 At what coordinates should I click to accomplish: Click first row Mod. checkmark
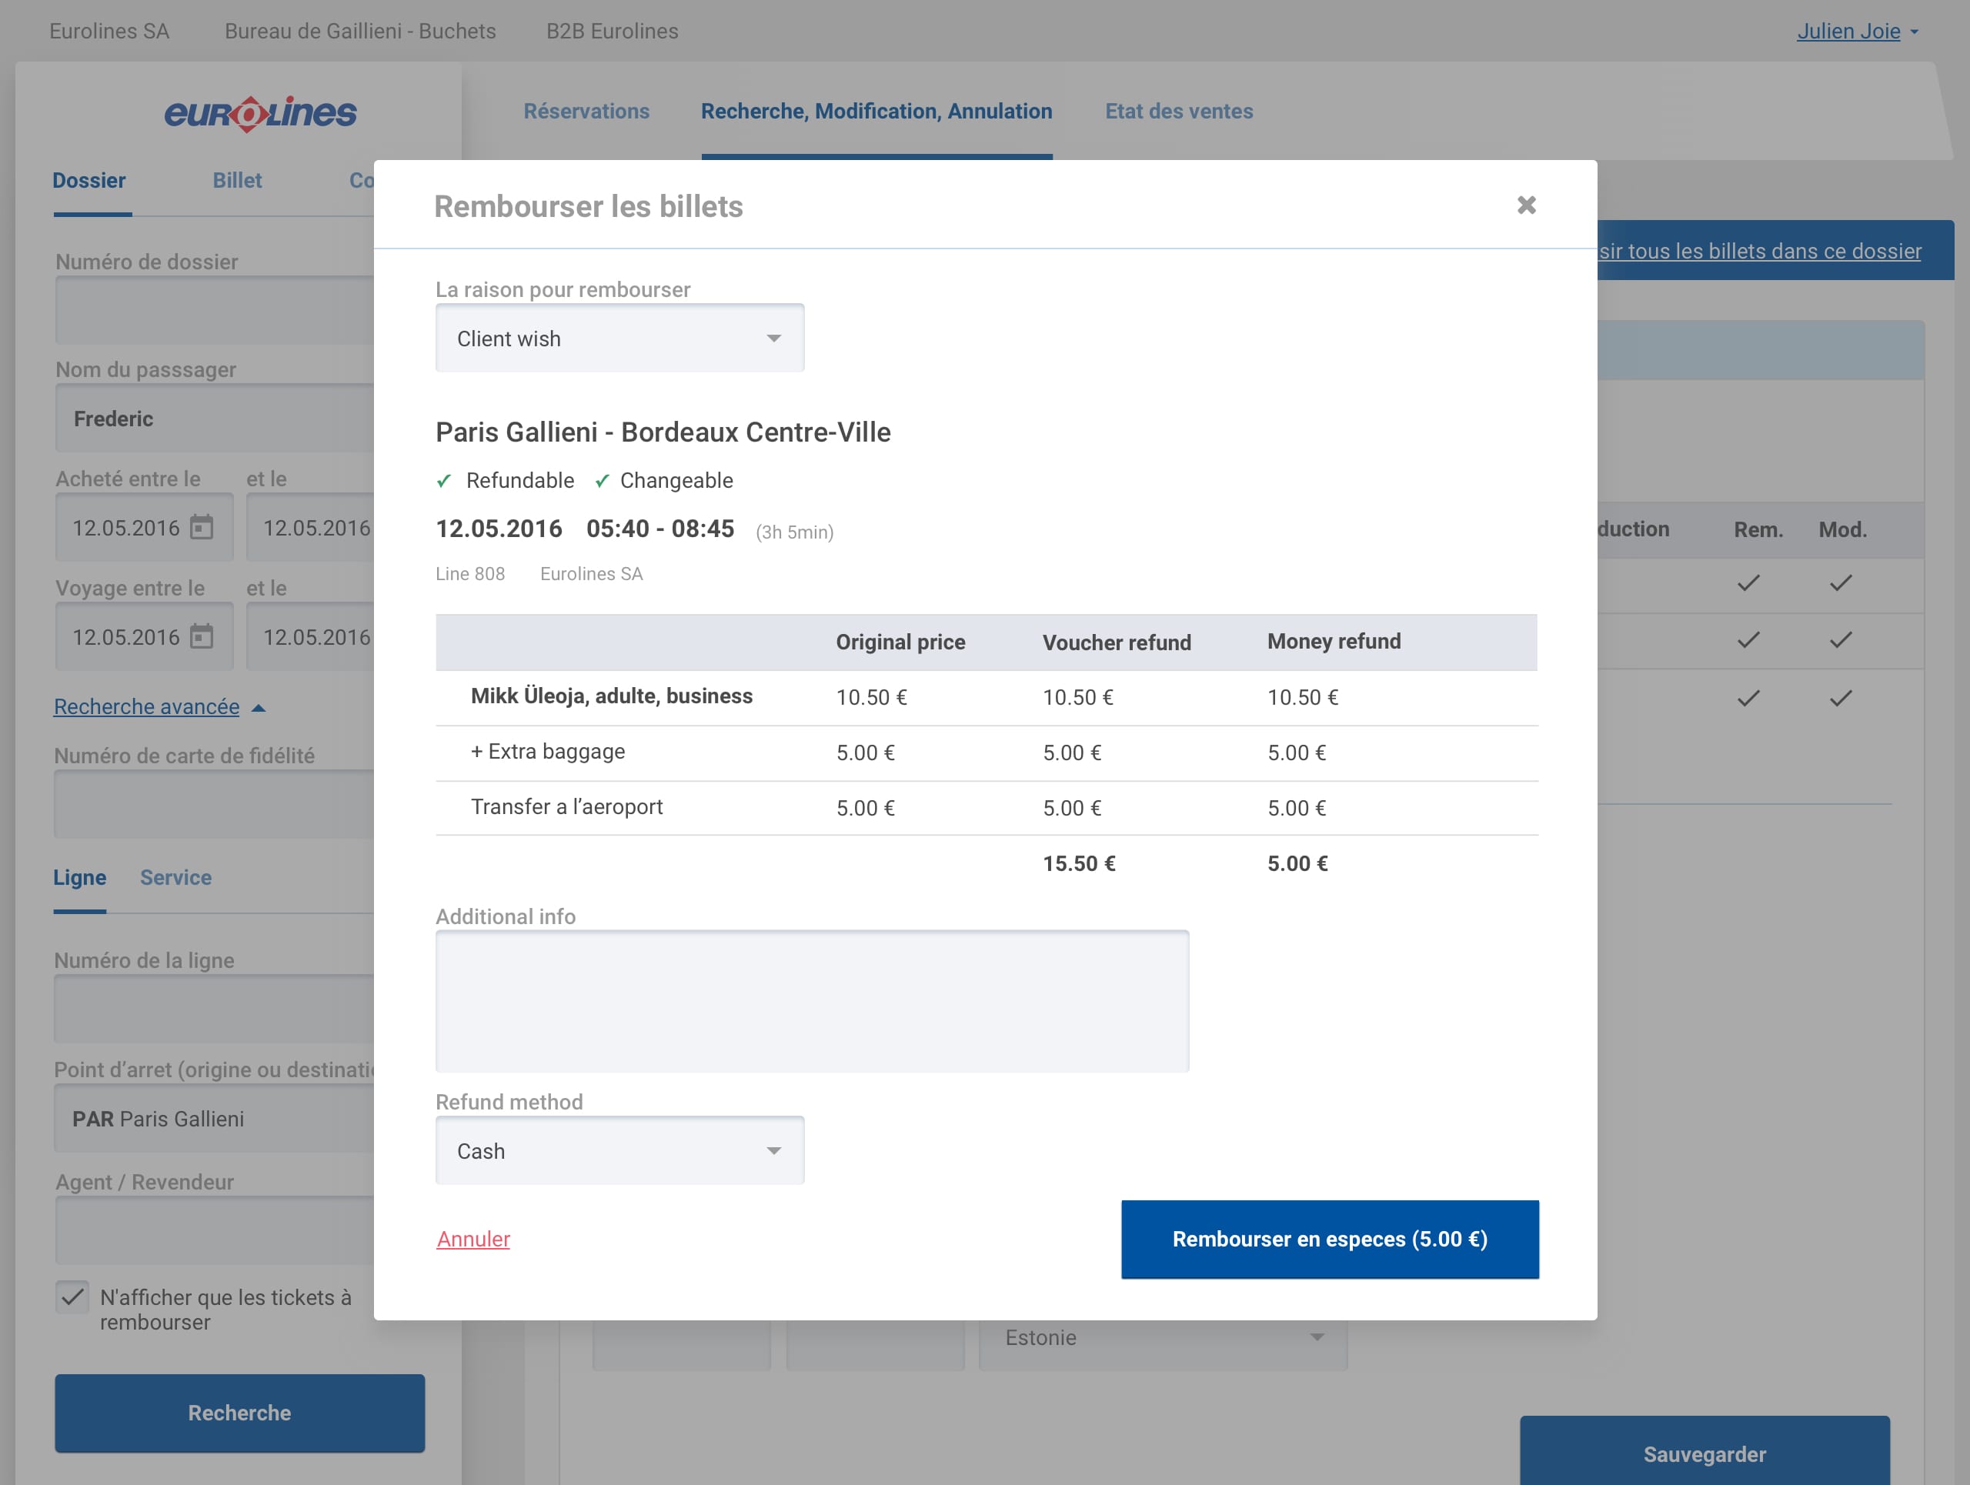point(1841,583)
